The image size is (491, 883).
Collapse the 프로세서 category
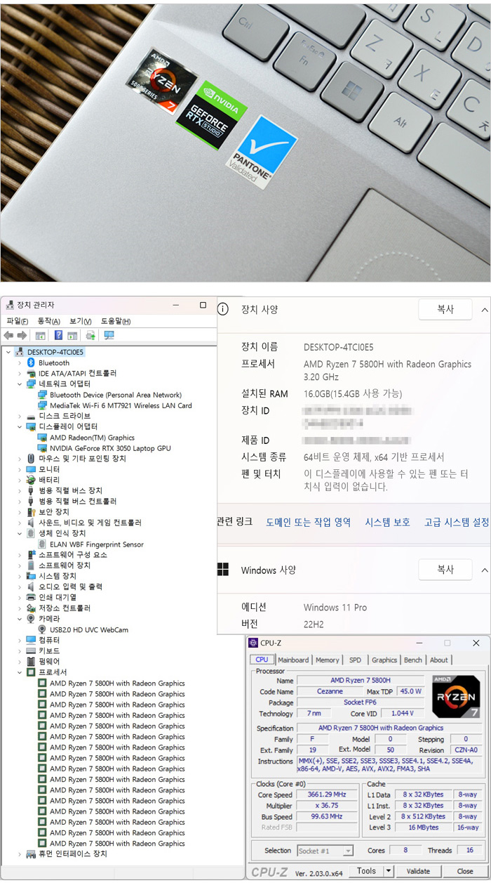click(x=20, y=672)
